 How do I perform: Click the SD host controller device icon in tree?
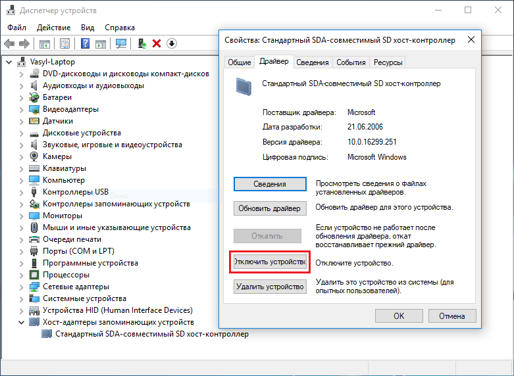pyautogui.click(x=47, y=334)
